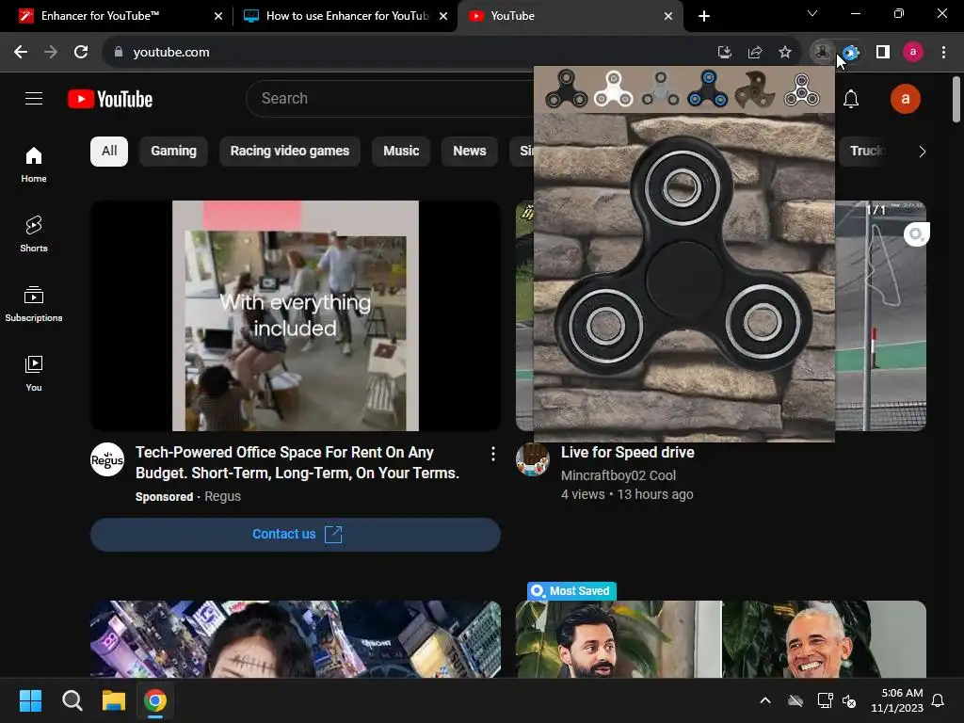Viewport: 964px width, 723px height.
Task: Click the muted volume tray icon
Action: coord(850,700)
